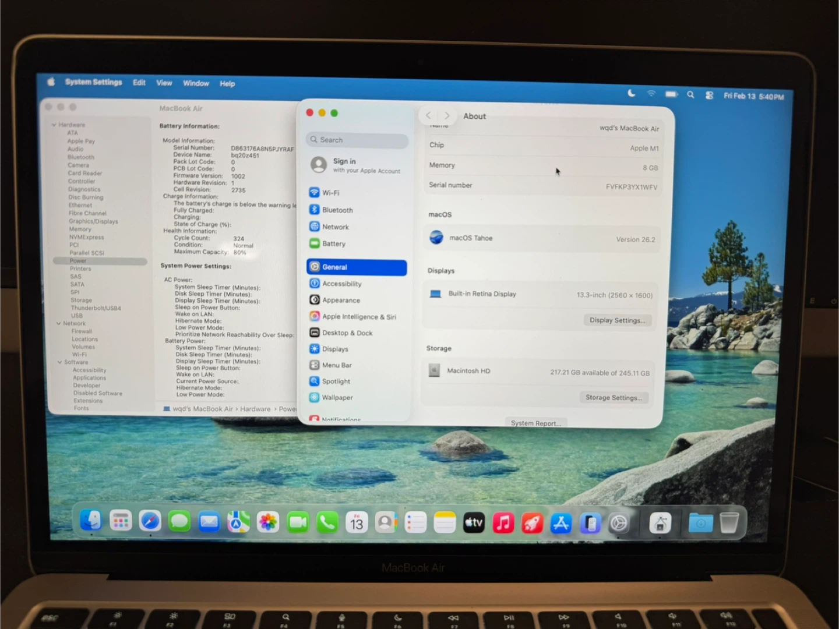The image size is (839, 629).
Task: Open Spotlight search in menu bar
Action: click(x=690, y=94)
